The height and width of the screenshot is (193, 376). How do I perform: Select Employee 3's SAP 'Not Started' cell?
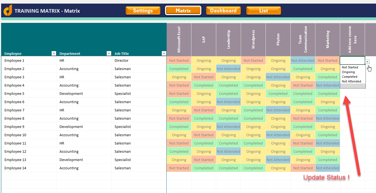click(204, 77)
